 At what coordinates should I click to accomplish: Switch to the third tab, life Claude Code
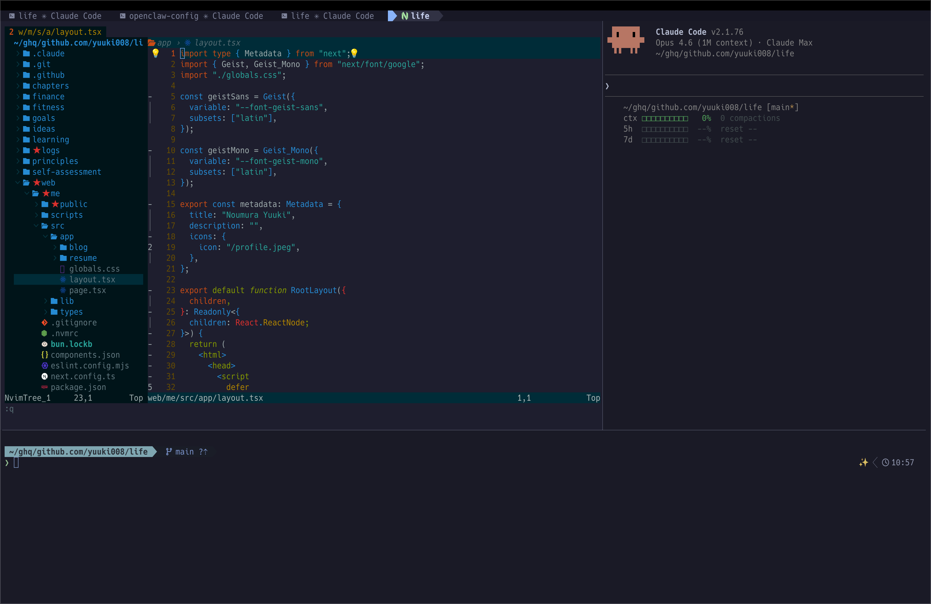[327, 16]
